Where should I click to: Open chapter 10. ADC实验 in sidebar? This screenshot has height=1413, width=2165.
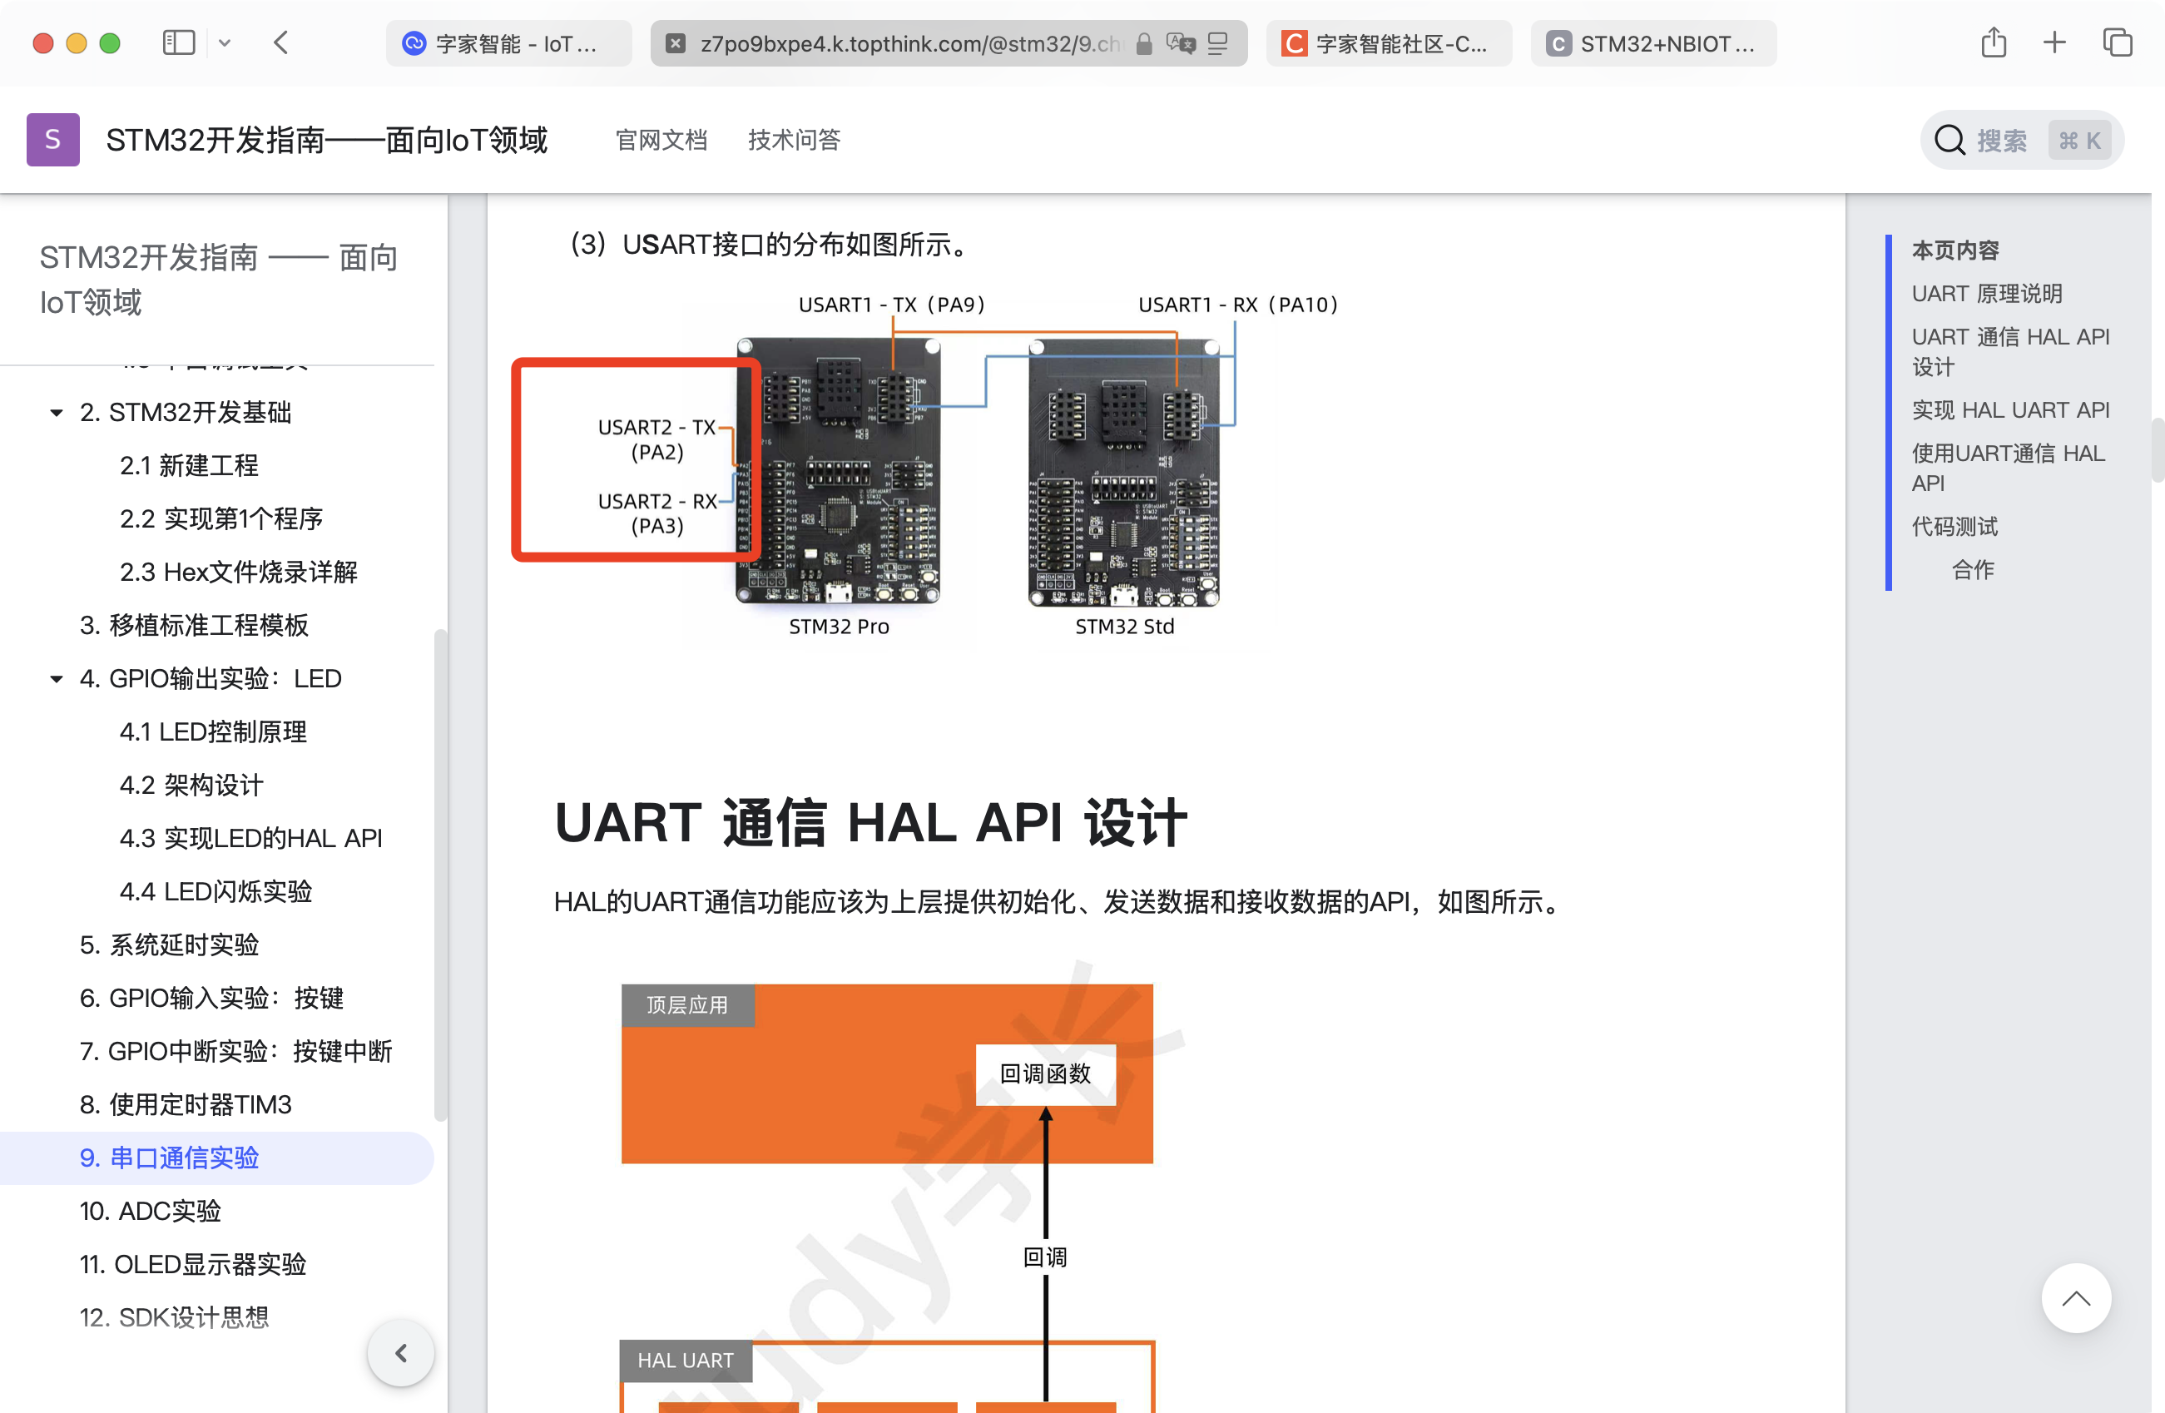coord(151,1211)
